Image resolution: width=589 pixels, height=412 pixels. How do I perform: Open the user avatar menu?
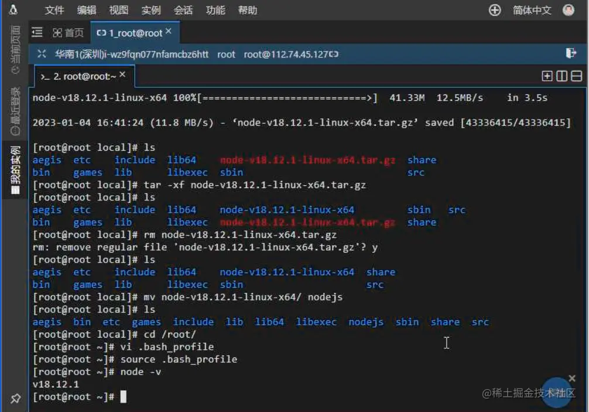(569, 10)
